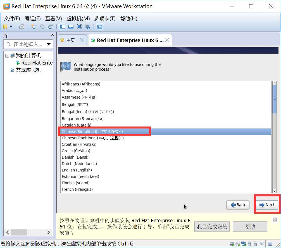Click the language list vertical scrollbar thumb
The width and height of the screenshot is (281, 248).
click(x=274, y=99)
